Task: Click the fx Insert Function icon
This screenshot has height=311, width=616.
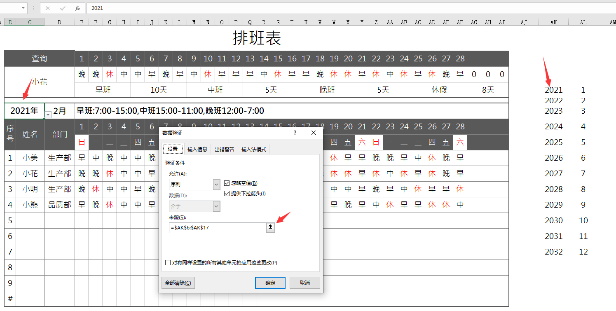Action: (x=77, y=8)
